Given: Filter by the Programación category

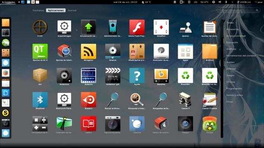Looking at the screenshot, I should 234,88.
